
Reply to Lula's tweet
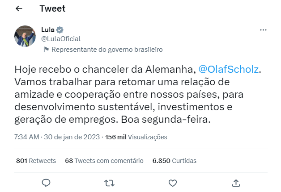45,183
